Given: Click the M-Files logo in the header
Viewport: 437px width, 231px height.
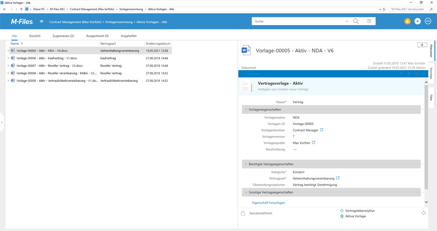Looking at the screenshot, I should 22,22.
